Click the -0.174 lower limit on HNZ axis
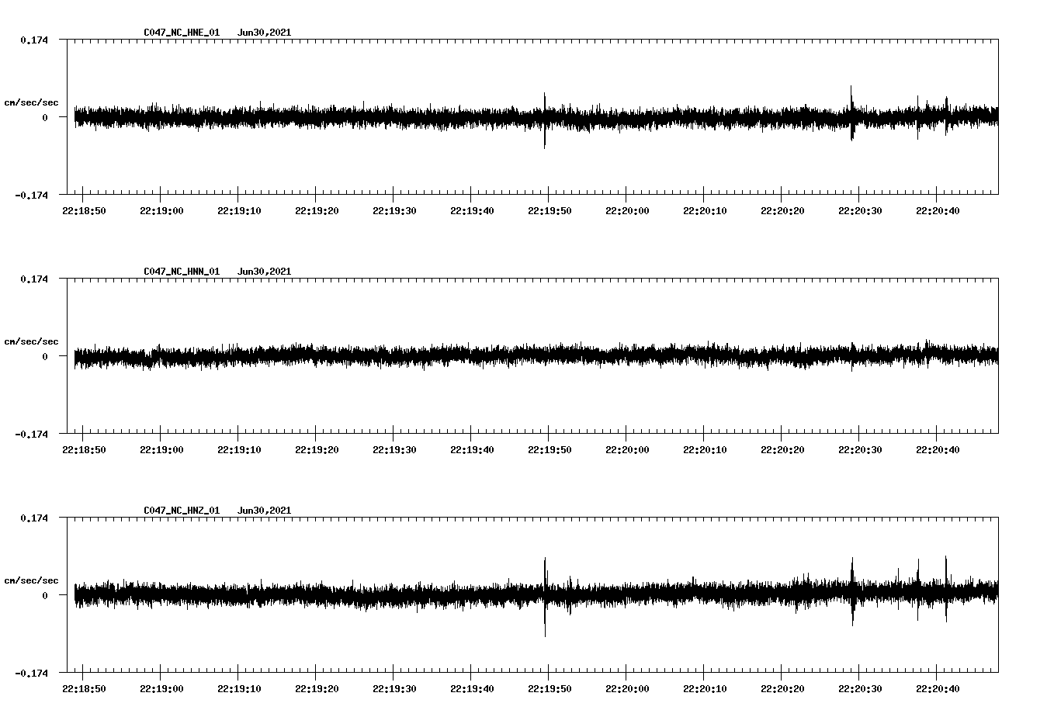The height and width of the screenshot is (717, 1054). tap(31, 673)
